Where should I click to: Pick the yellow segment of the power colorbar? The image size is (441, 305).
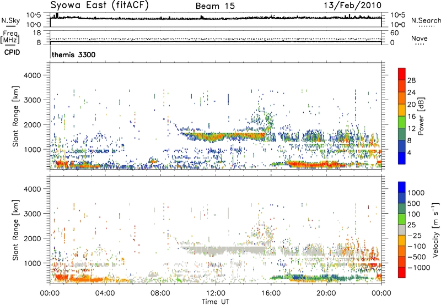402,110
